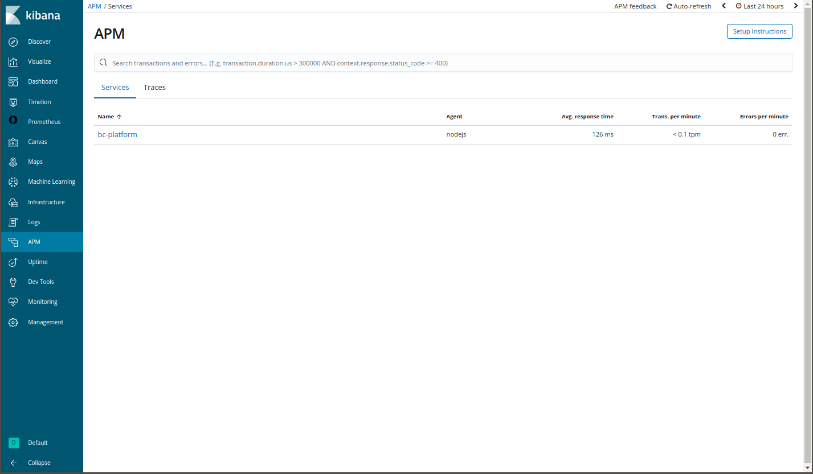
Task: Click Services breadcrumb text
Action: pyautogui.click(x=120, y=6)
